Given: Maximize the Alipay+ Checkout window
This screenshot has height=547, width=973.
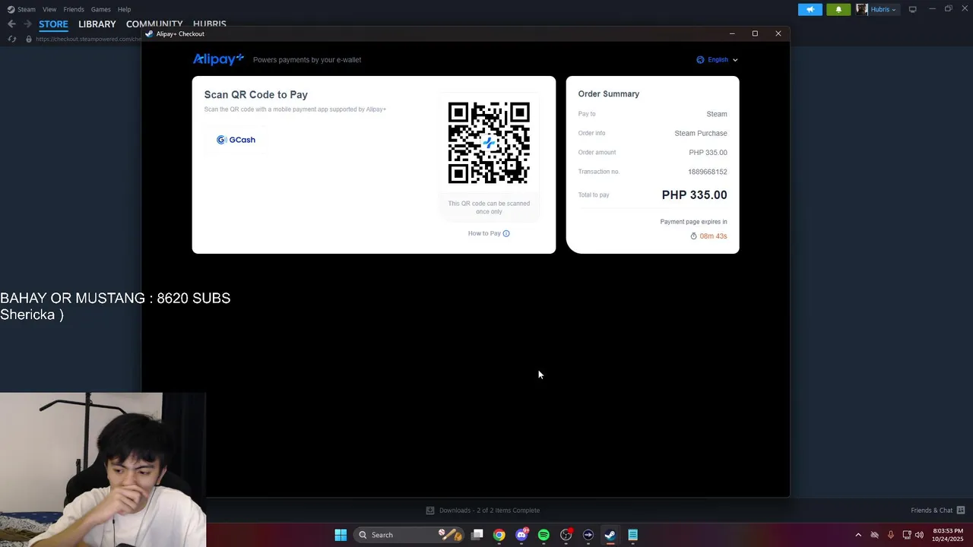Looking at the screenshot, I should tap(755, 33).
